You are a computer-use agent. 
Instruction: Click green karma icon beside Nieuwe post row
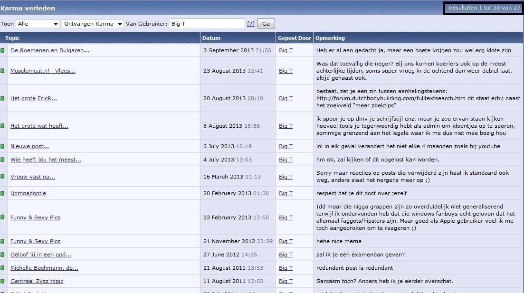coord(2,146)
